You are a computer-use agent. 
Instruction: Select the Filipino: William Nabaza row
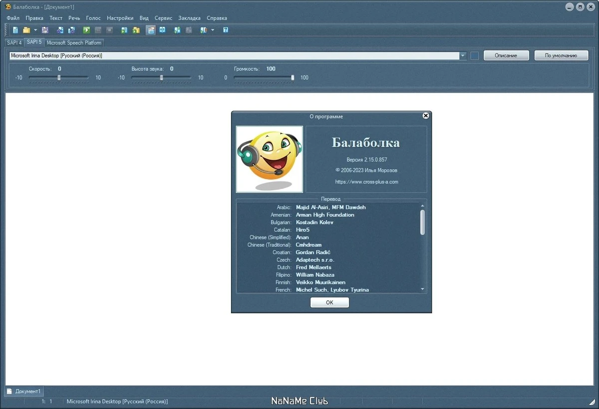[x=328, y=275]
